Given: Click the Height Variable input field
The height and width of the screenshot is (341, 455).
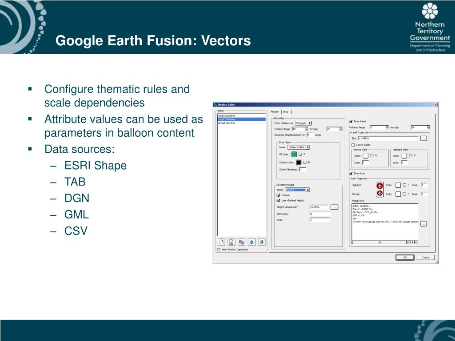Looking at the screenshot, I should (319, 207).
